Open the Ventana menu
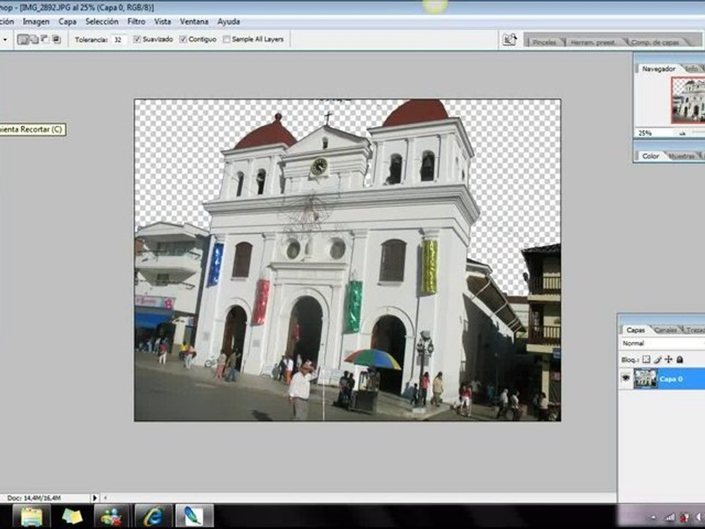 pyautogui.click(x=194, y=21)
